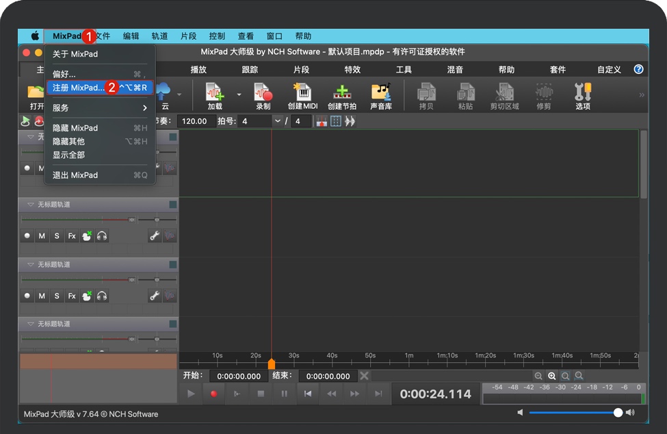Choose 偏好... preferences menu item
This screenshot has width=667, height=434.
(x=100, y=74)
